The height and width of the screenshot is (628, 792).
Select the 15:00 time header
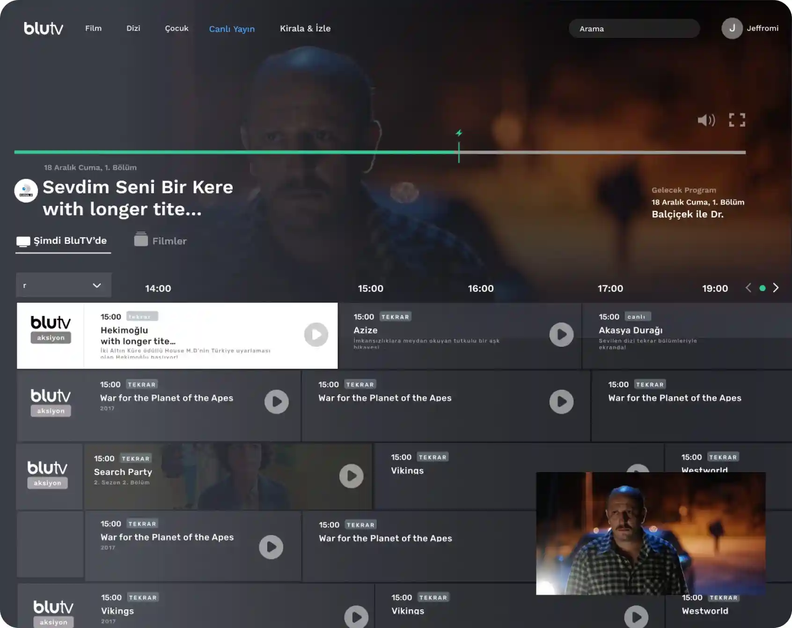tap(371, 288)
